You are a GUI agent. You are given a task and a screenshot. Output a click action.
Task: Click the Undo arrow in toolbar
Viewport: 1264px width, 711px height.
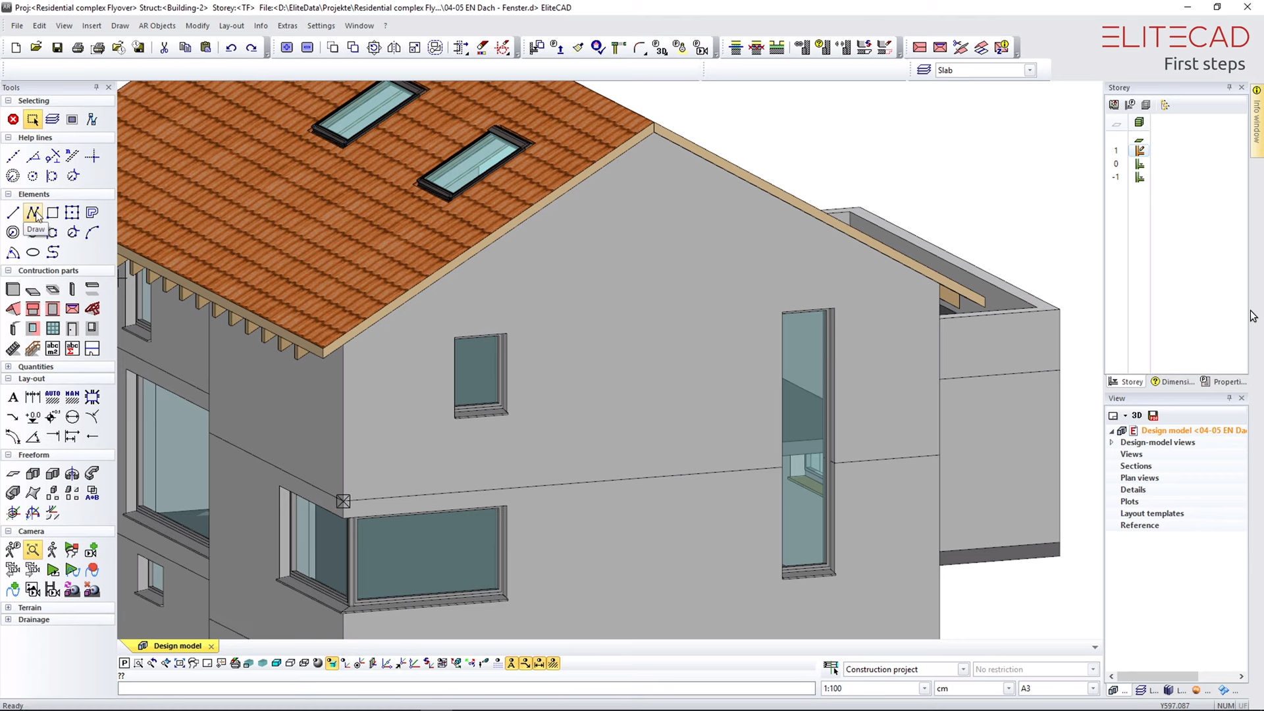231,47
